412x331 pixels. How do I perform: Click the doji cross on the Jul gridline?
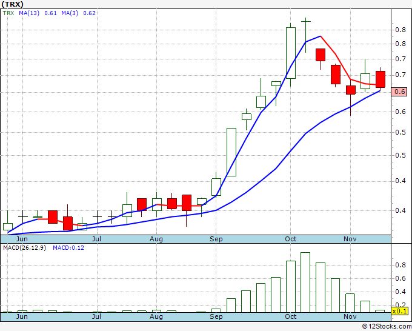(x=97, y=216)
